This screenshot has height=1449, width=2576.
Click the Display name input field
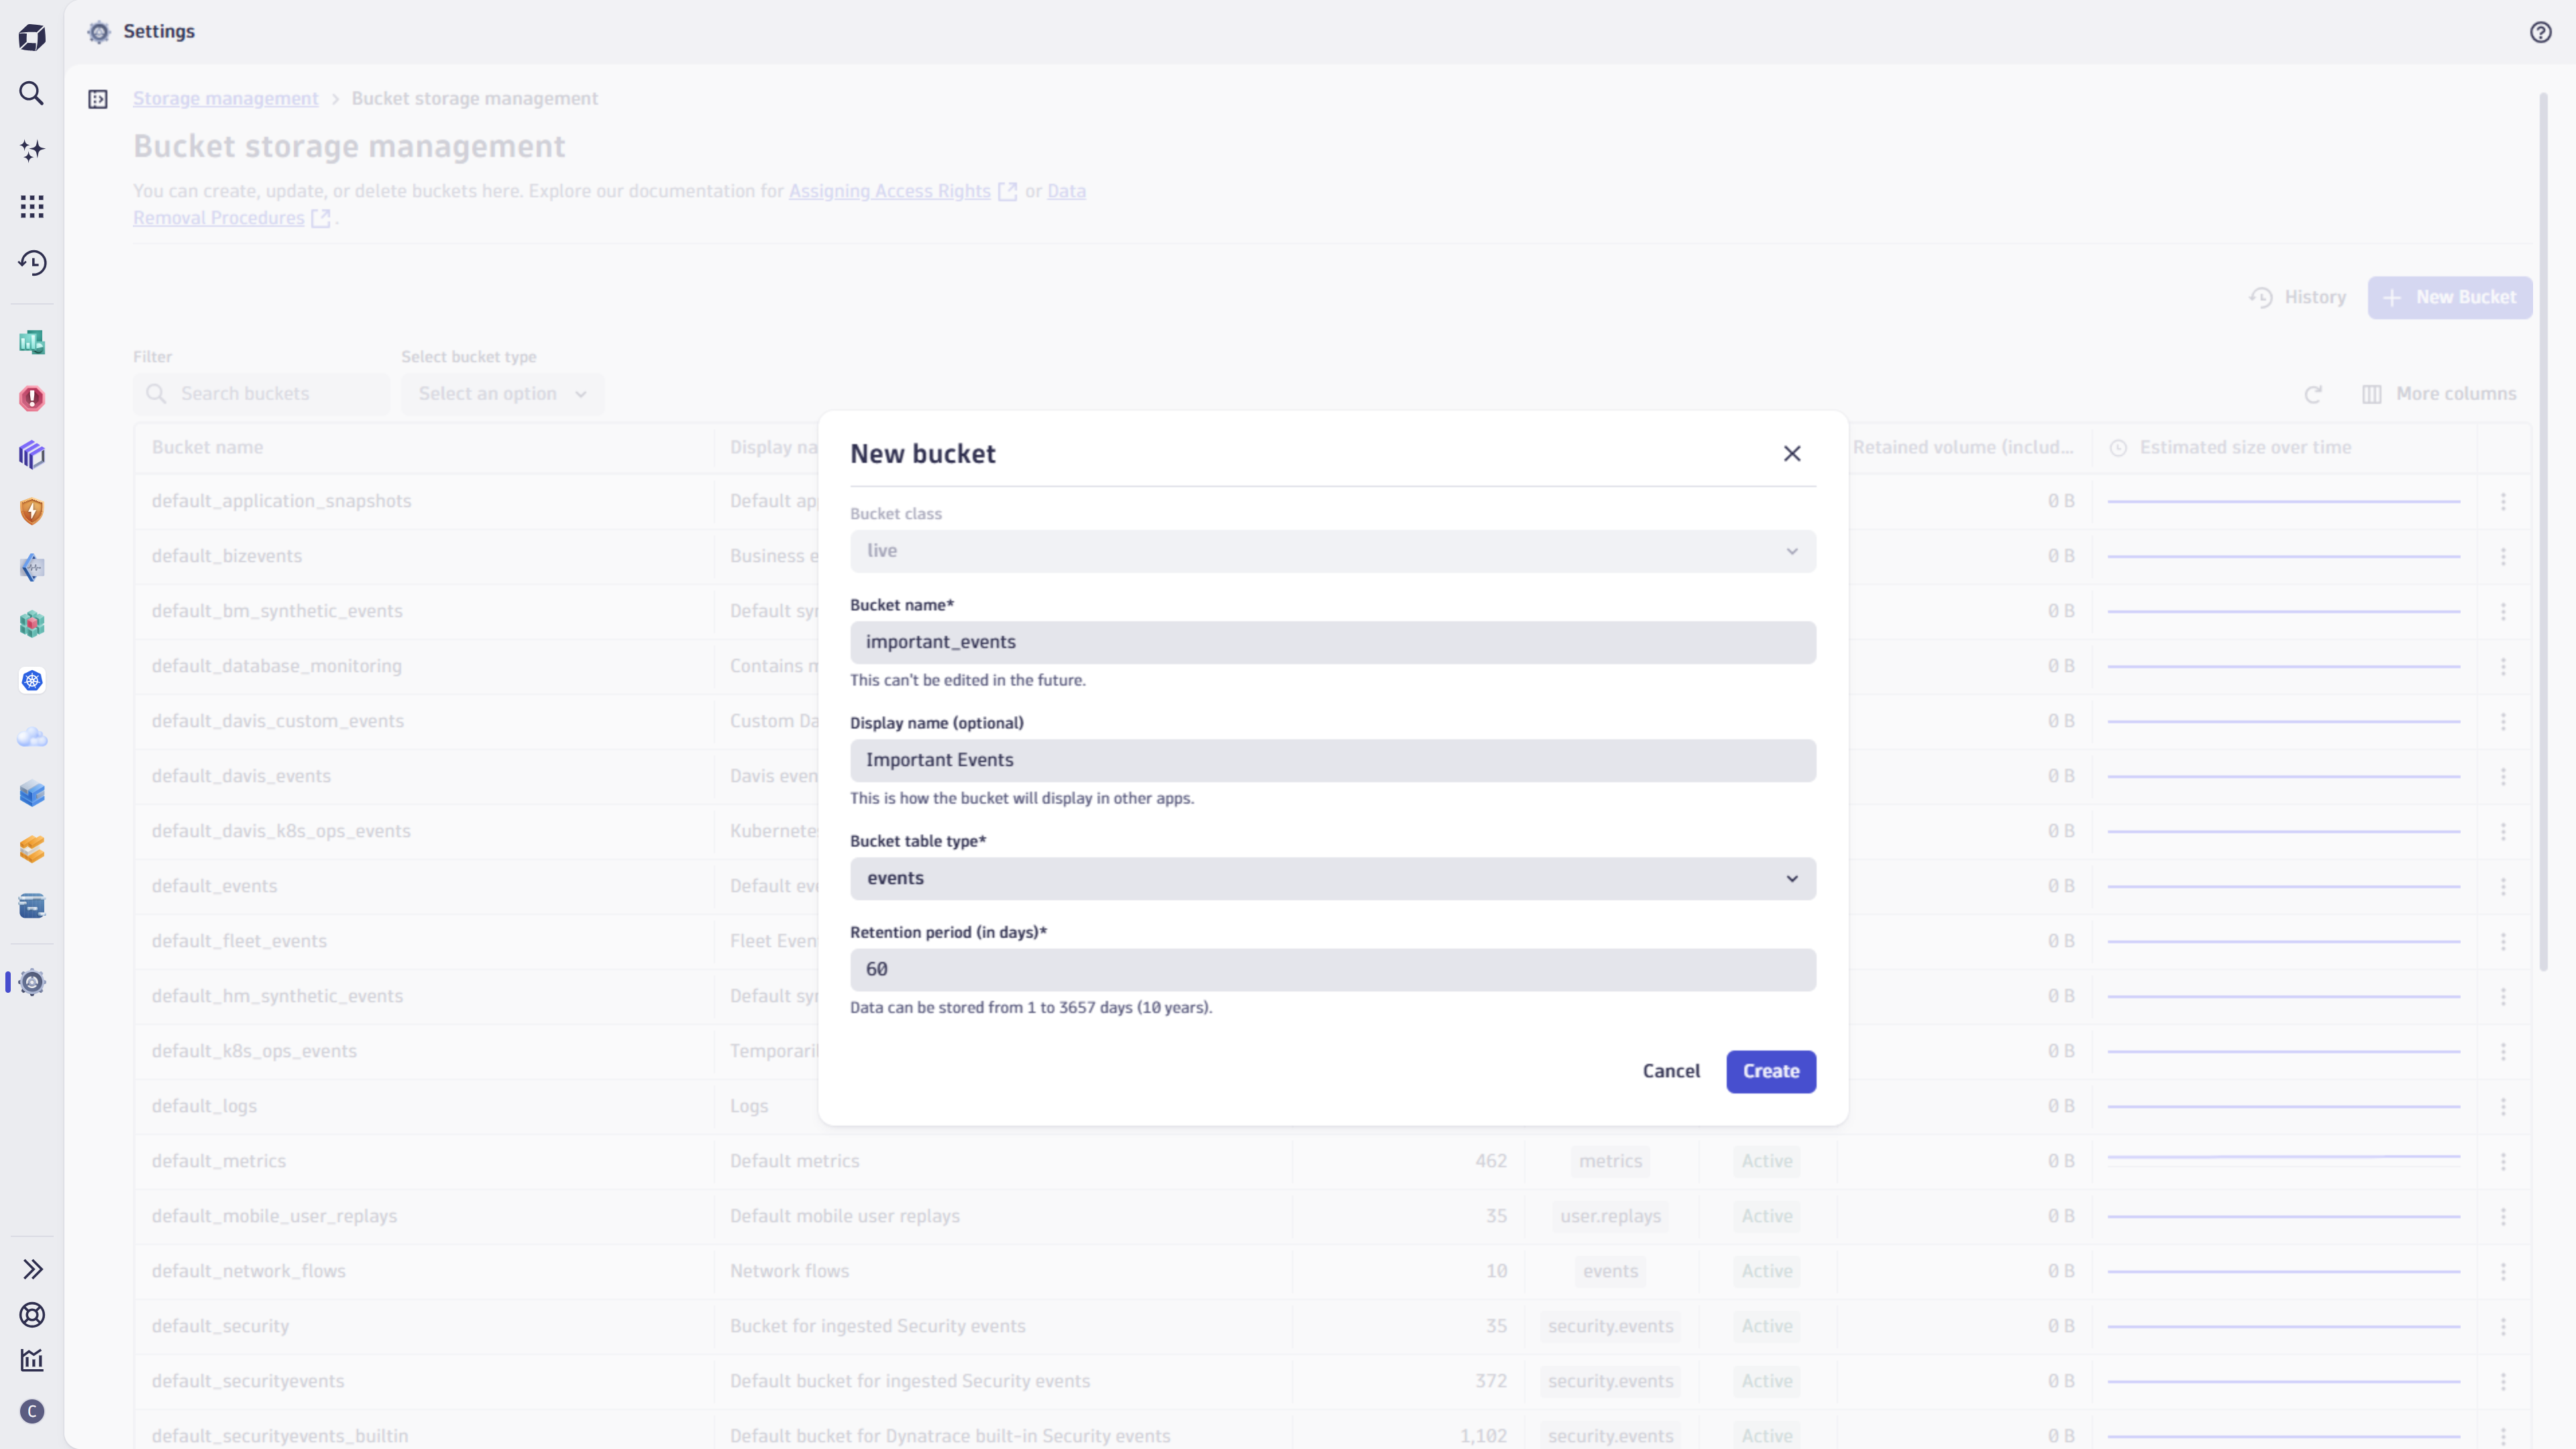(1333, 760)
